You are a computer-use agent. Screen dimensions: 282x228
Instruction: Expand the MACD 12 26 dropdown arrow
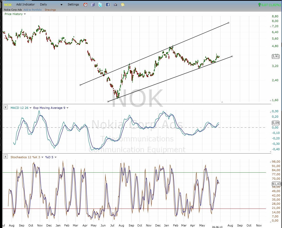click(x=31, y=108)
